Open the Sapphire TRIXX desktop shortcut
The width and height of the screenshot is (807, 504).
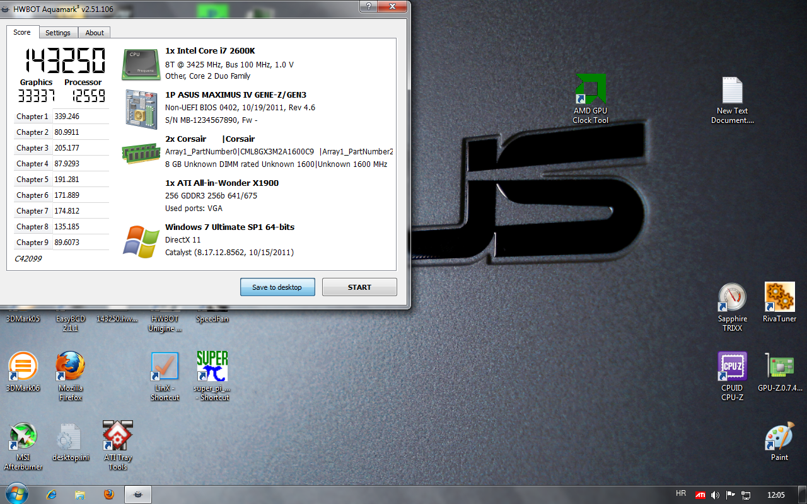[x=732, y=307]
